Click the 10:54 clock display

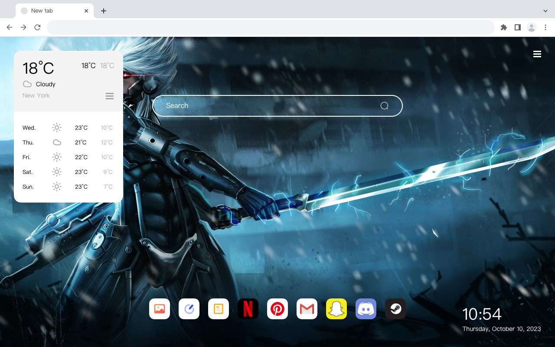pos(482,314)
